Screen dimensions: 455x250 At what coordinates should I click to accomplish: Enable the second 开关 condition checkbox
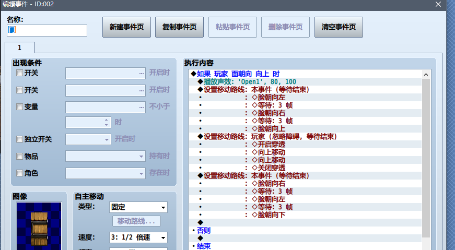click(x=19, y=90)
